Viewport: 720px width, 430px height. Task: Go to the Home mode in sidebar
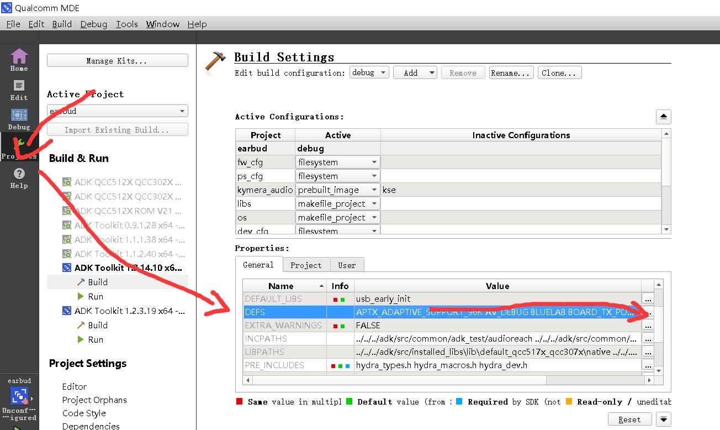pos(19,60)
